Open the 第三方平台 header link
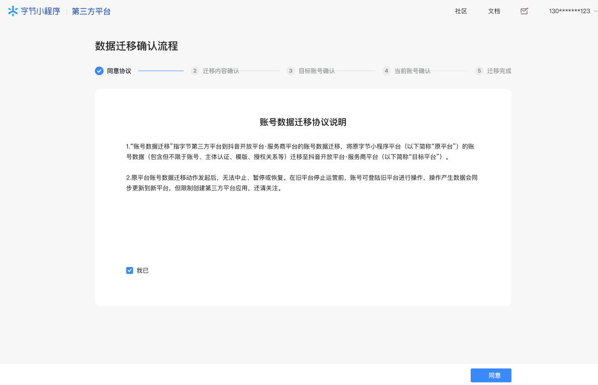Screen dimensions: 598x385 [91, 11]
